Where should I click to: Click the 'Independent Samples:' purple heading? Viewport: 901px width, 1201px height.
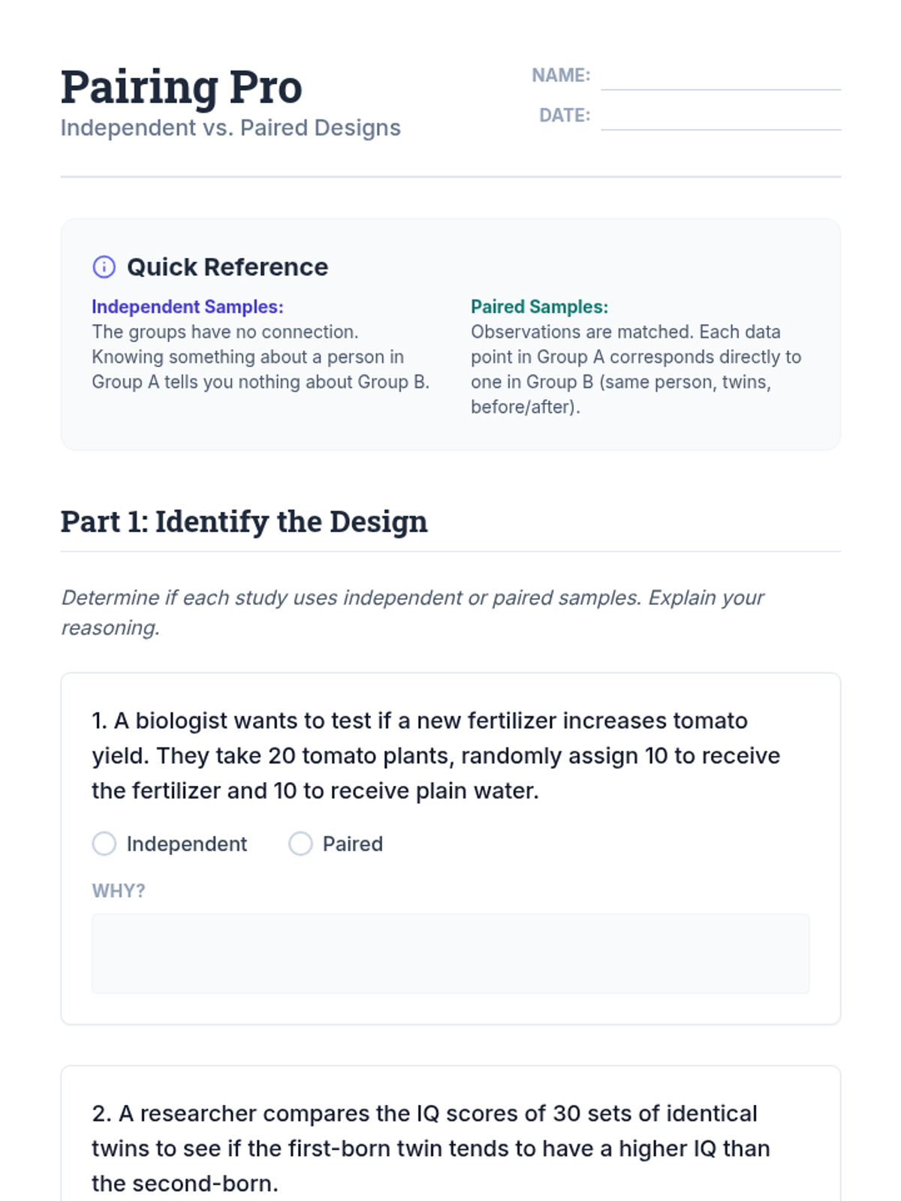[x=188, y=307]
